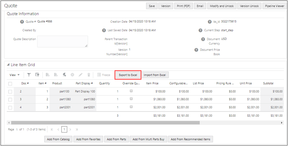Image resolution: width=288 pixels, height=146 pixels.
Task: Go to previous page arrow in pagination
Action: (x=58, y=129)
